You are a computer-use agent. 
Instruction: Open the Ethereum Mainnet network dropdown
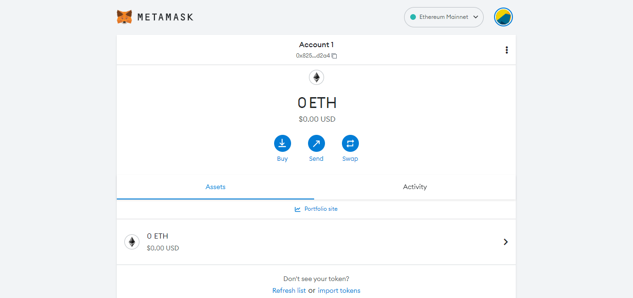pyautogui.click(x=444, y=17)
